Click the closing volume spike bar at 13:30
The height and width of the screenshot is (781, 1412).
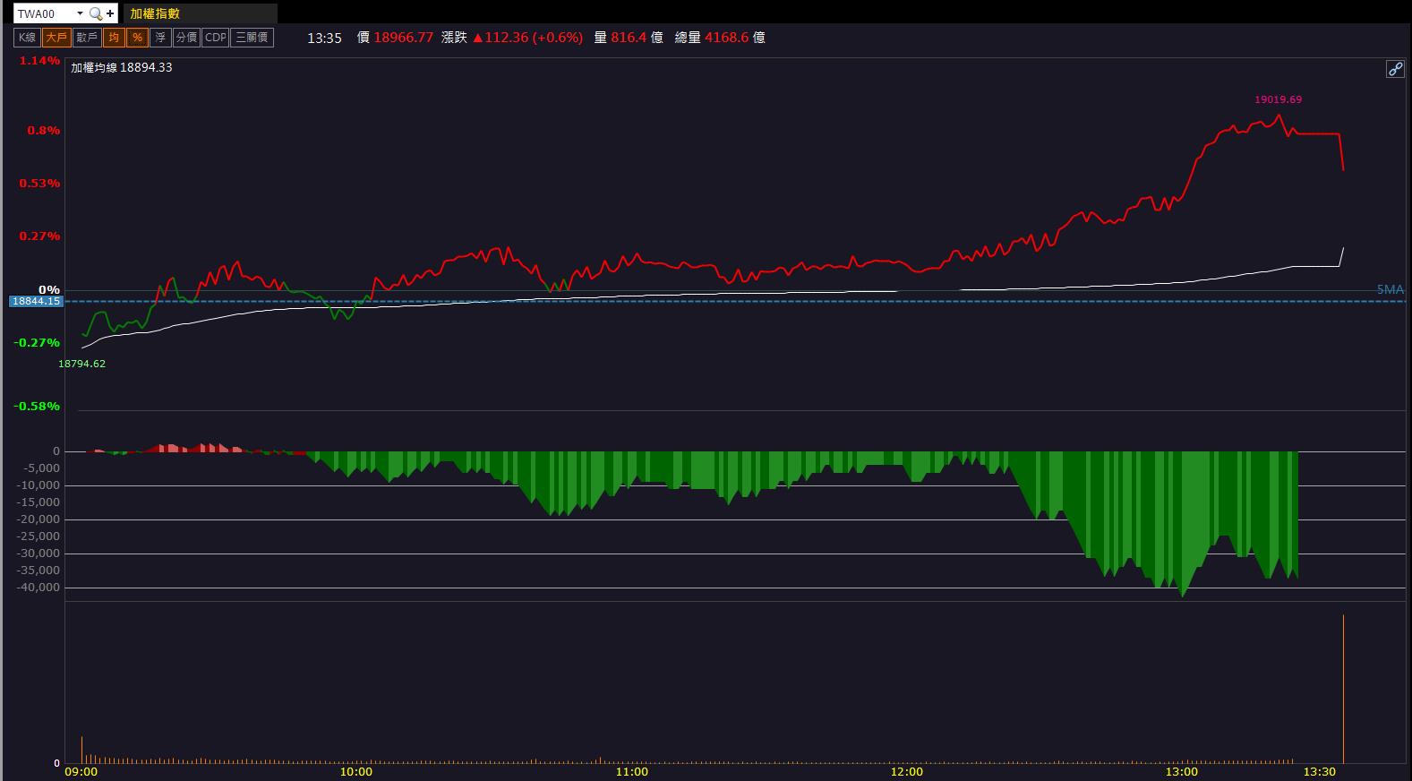point(1343,688)
